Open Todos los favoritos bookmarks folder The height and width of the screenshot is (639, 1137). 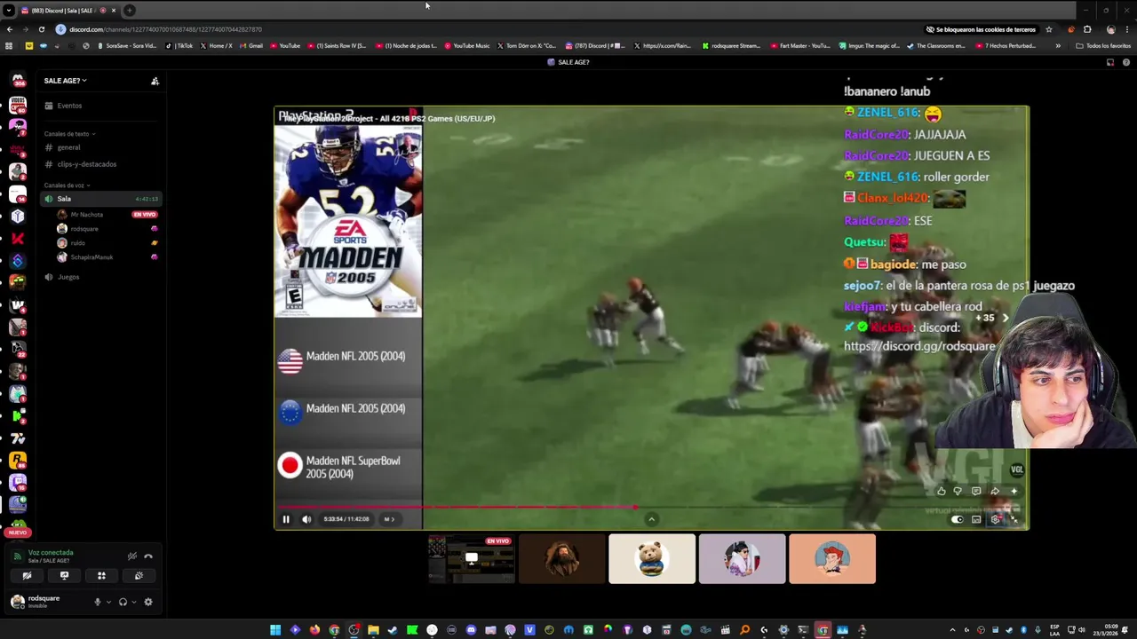[x=1104, y=46]
